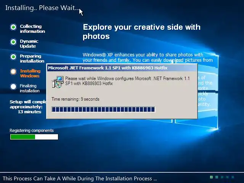Click the 'Registering components' label
The height and width of the screenshot is (183, 244).
pos(32,130)
